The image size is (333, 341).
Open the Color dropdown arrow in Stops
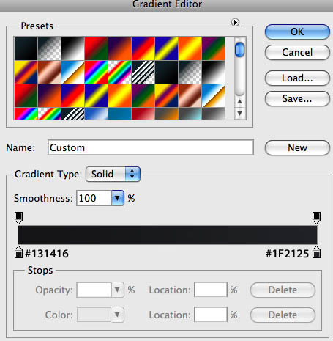[118, 315]
